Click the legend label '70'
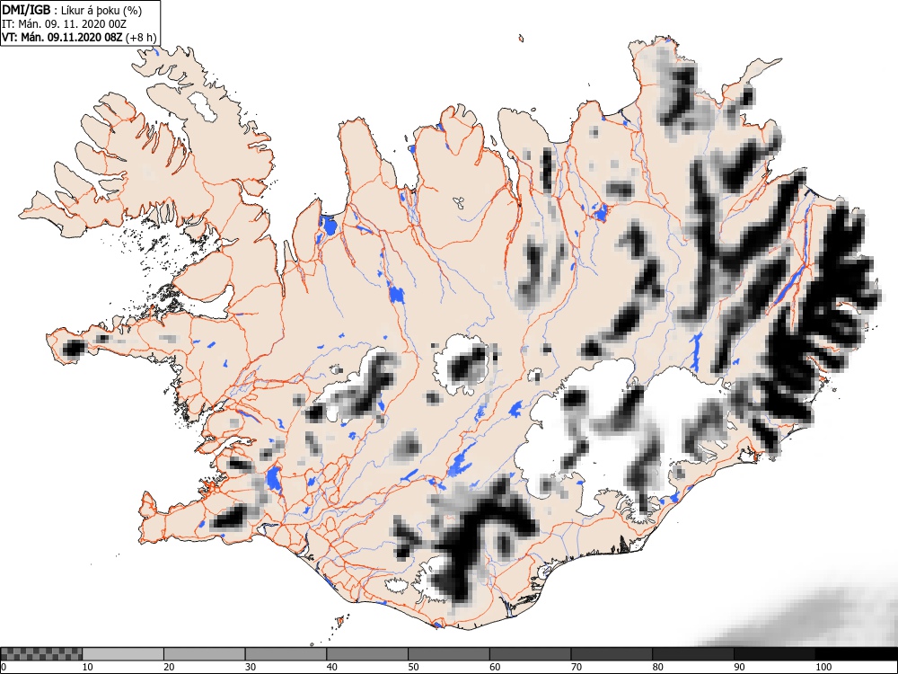898x674 pixels. [577, 667]
